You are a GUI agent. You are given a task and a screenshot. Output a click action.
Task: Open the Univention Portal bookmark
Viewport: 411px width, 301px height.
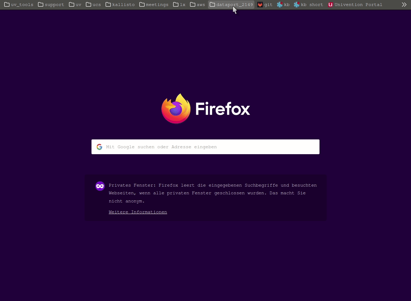[355, 5]
